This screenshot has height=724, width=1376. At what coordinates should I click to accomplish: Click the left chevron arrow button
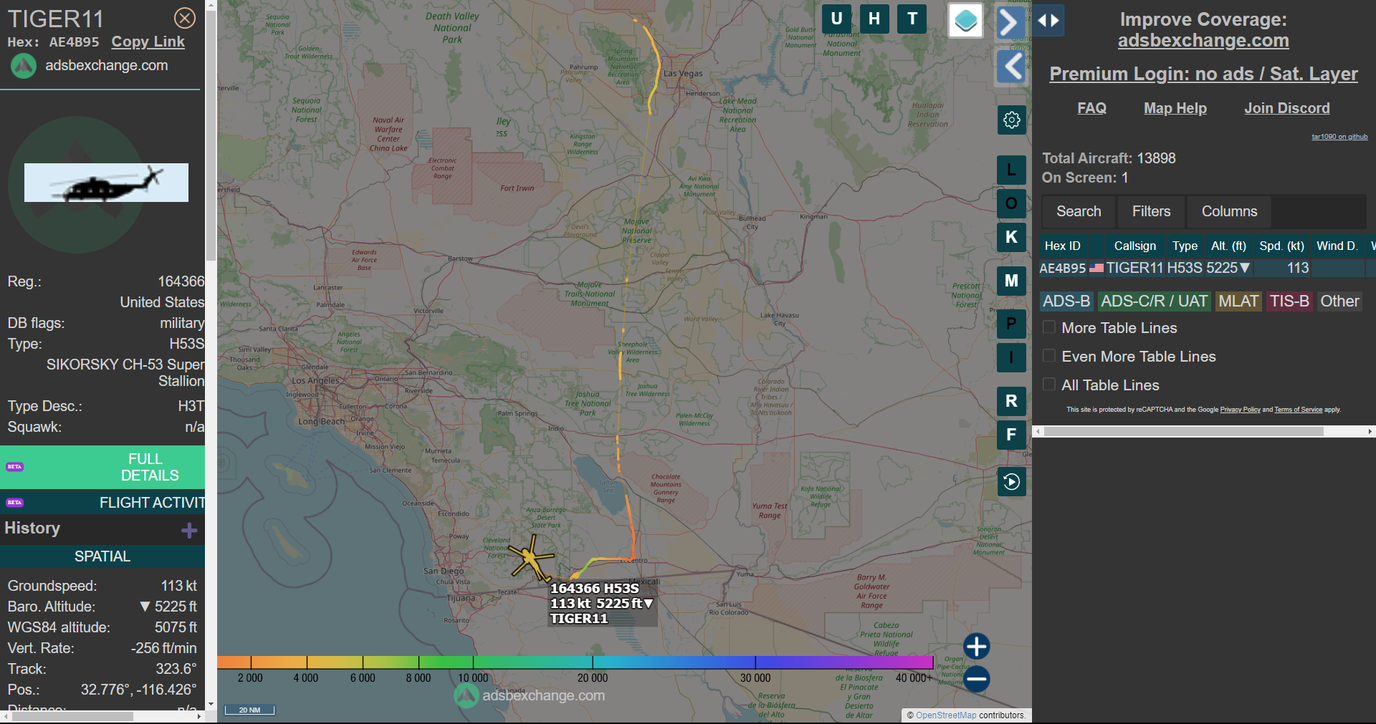tap(1012, 67)
